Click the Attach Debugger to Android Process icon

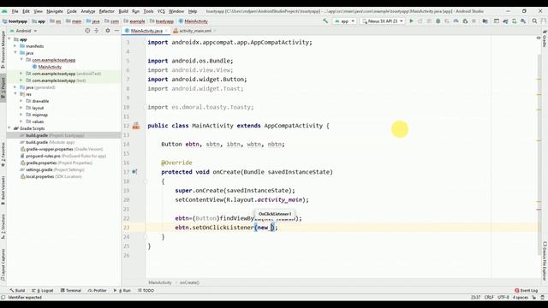pos(465,21)
